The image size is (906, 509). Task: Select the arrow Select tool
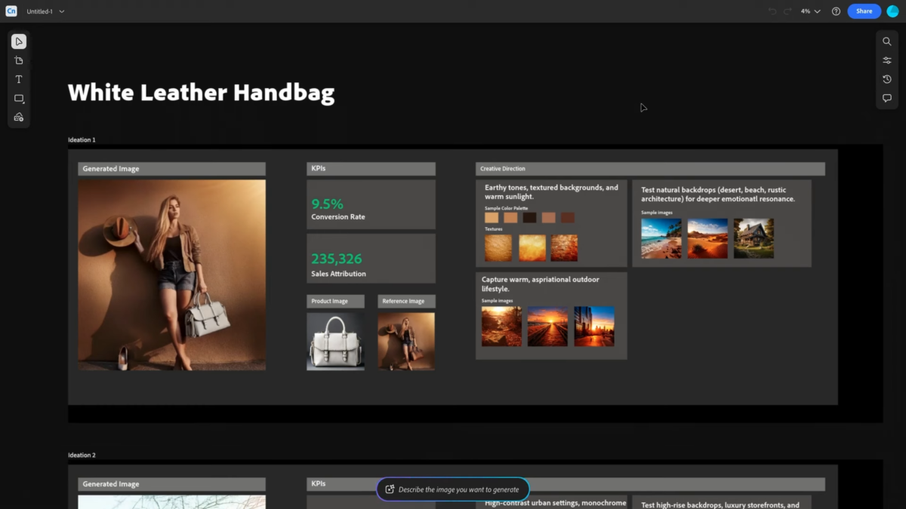pyautogui.click(x=19, y=41)
